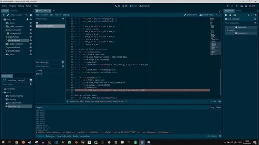Screen dimensions: 259x145
Task: Toggle visibility of background node
Action: 31,33
